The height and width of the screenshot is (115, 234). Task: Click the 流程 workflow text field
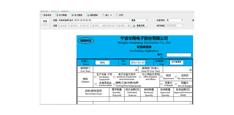coord(94,25)
